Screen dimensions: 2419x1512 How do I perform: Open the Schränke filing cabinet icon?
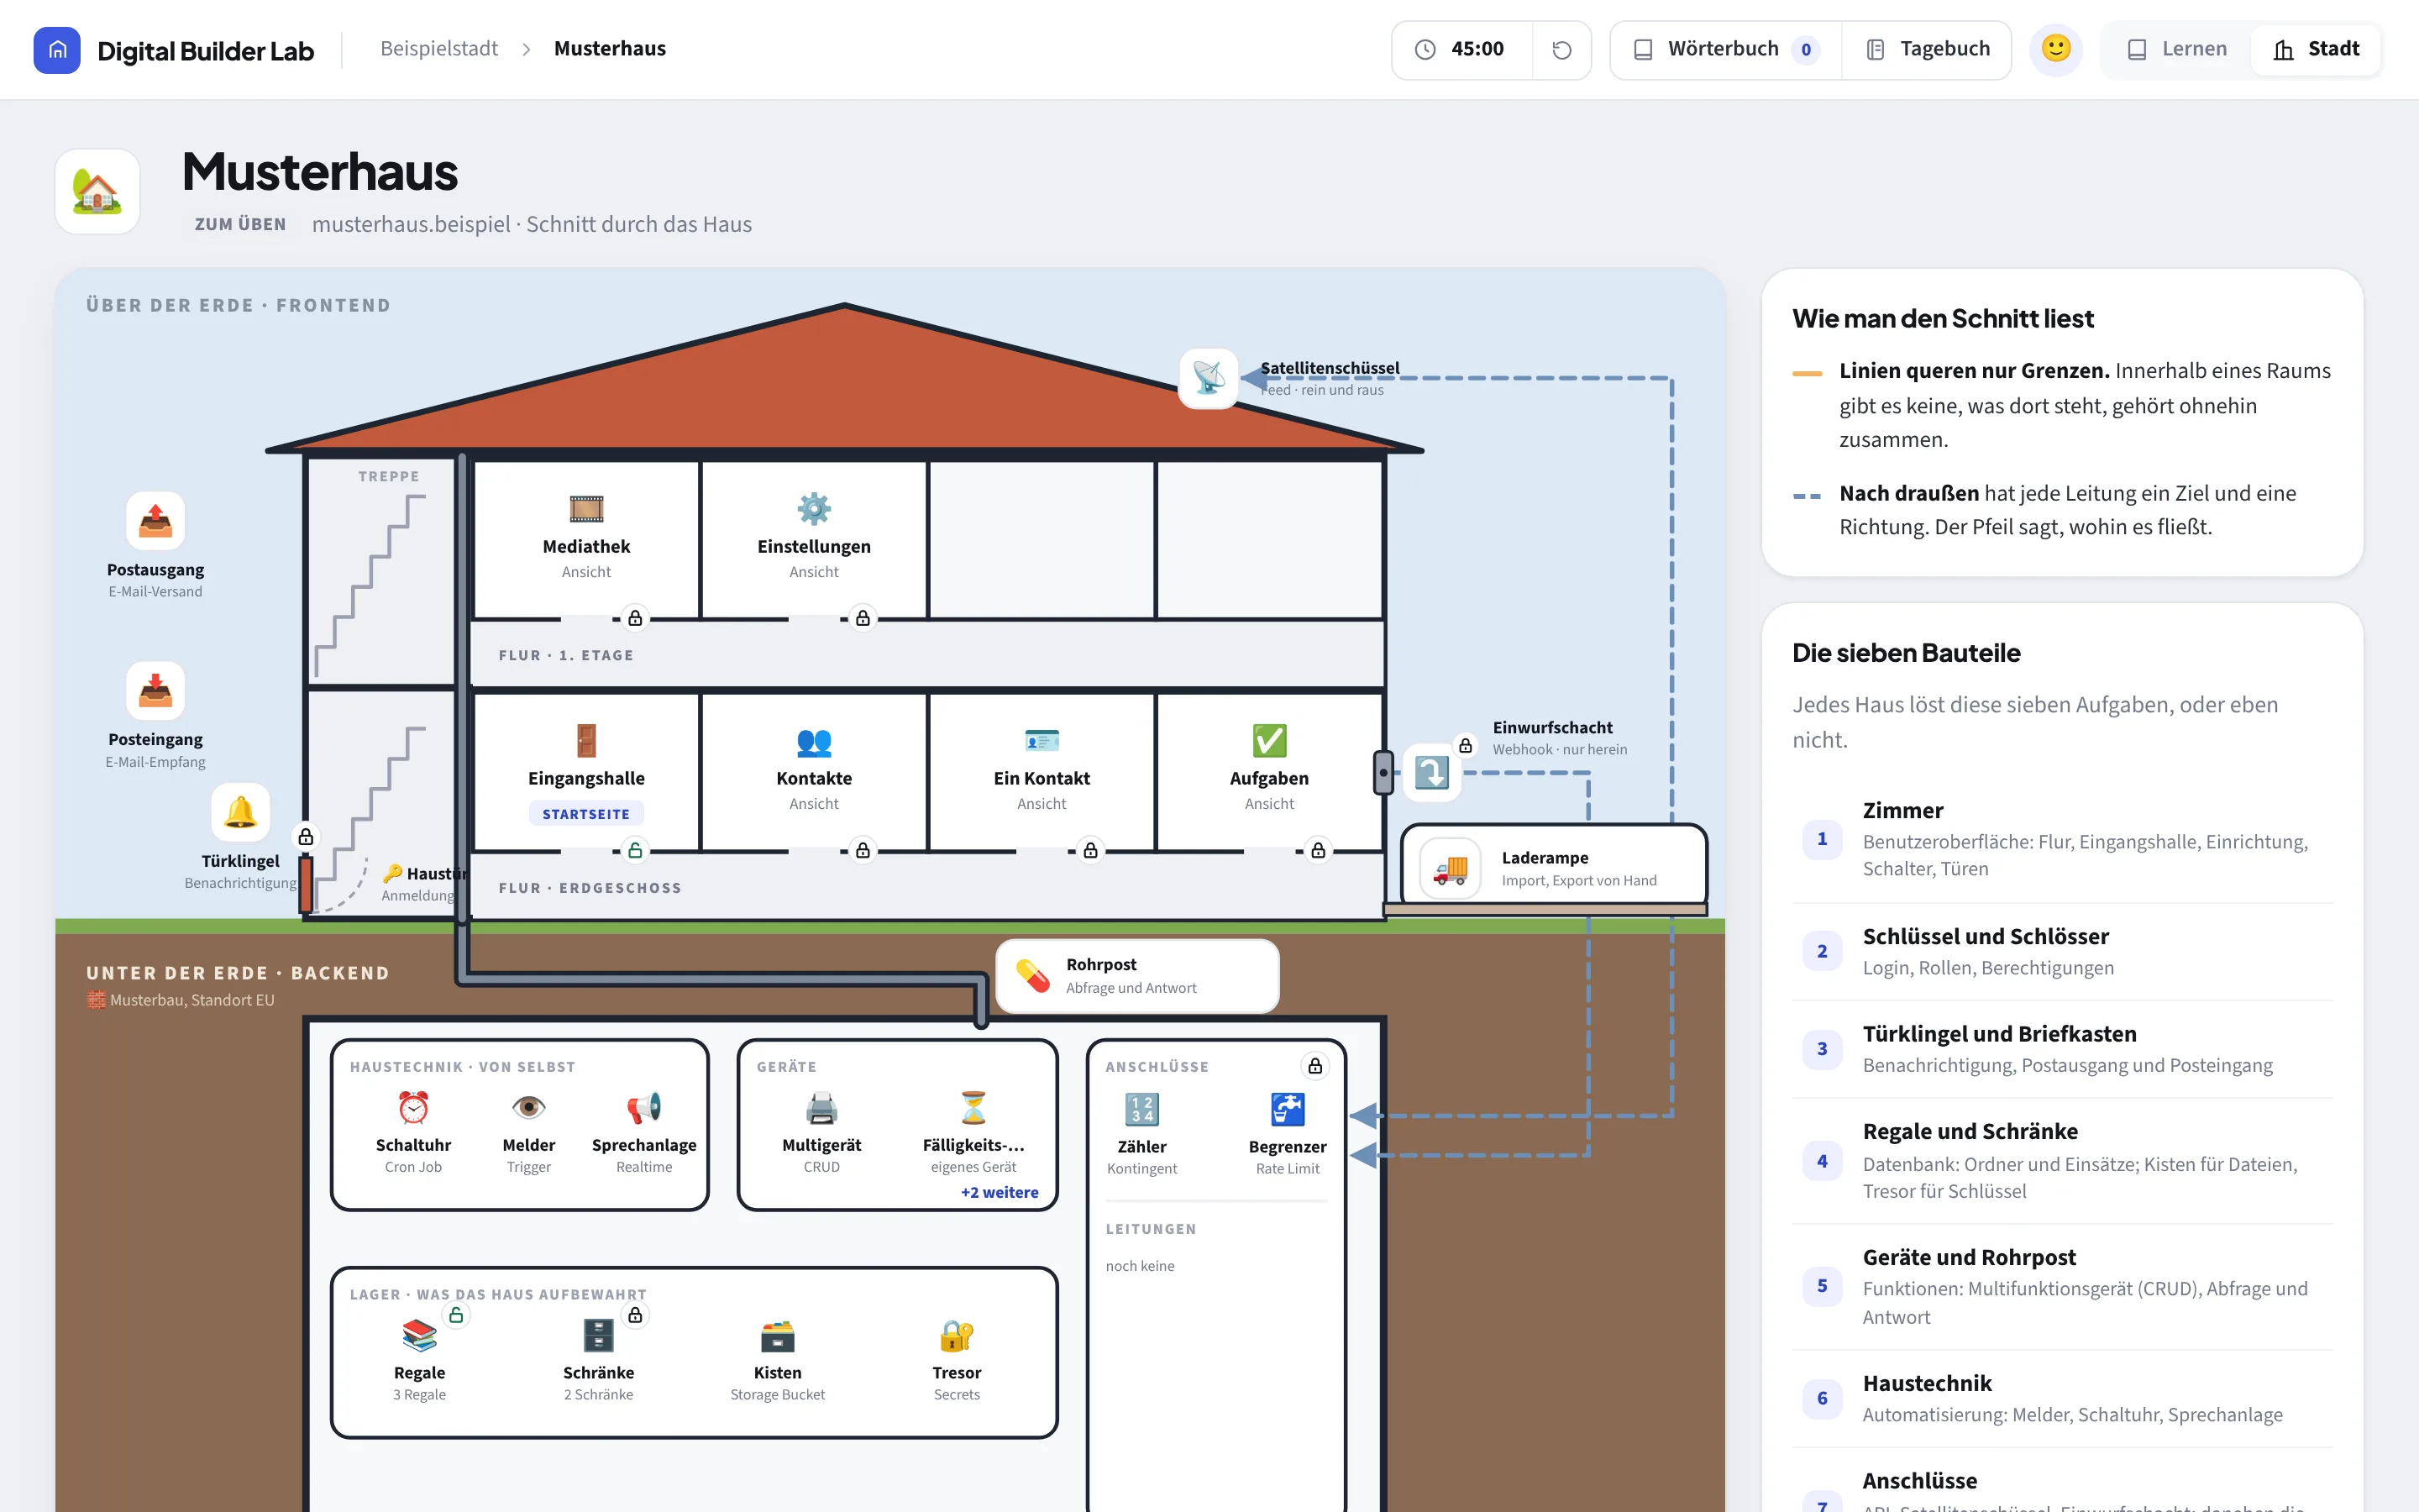click(x=598, y=1335)
